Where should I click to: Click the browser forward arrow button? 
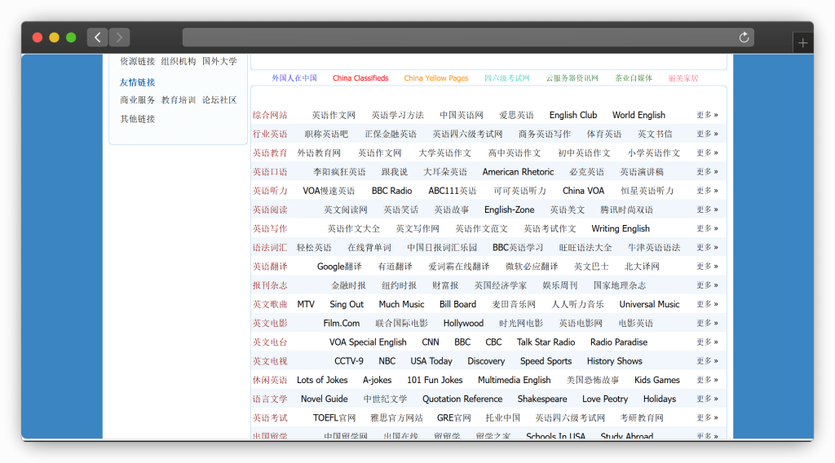(x=119, y=37)
